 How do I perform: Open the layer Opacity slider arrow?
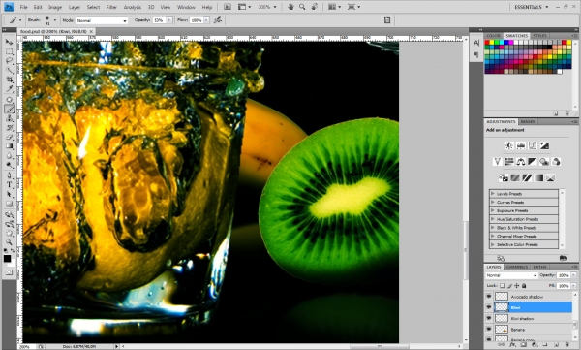tap(573, 275)
